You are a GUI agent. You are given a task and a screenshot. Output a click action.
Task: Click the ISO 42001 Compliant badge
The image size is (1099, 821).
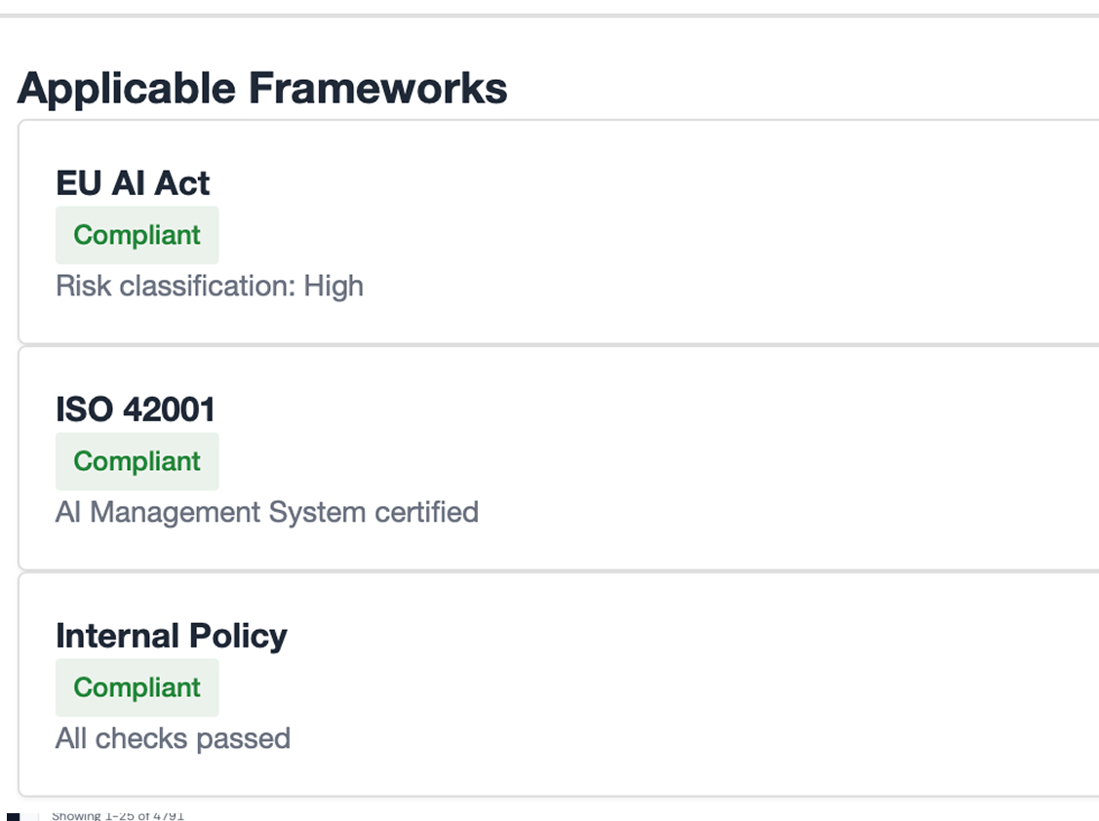point(137,461)
